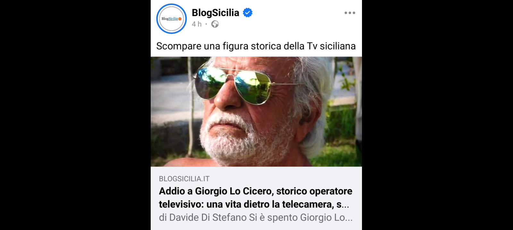Screen dimensions: 513x230
Task: Open the BlogSicilia round profile avatar
Action: pyautogui.click(x=172, y=19)
